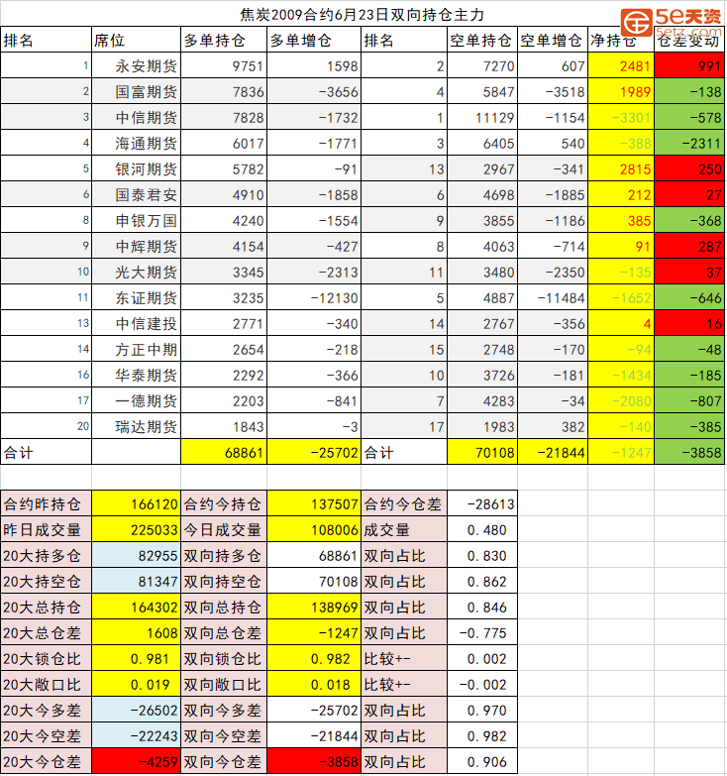
Task: Click the 瑞达期货 seat cell
Action: (136, 425)
